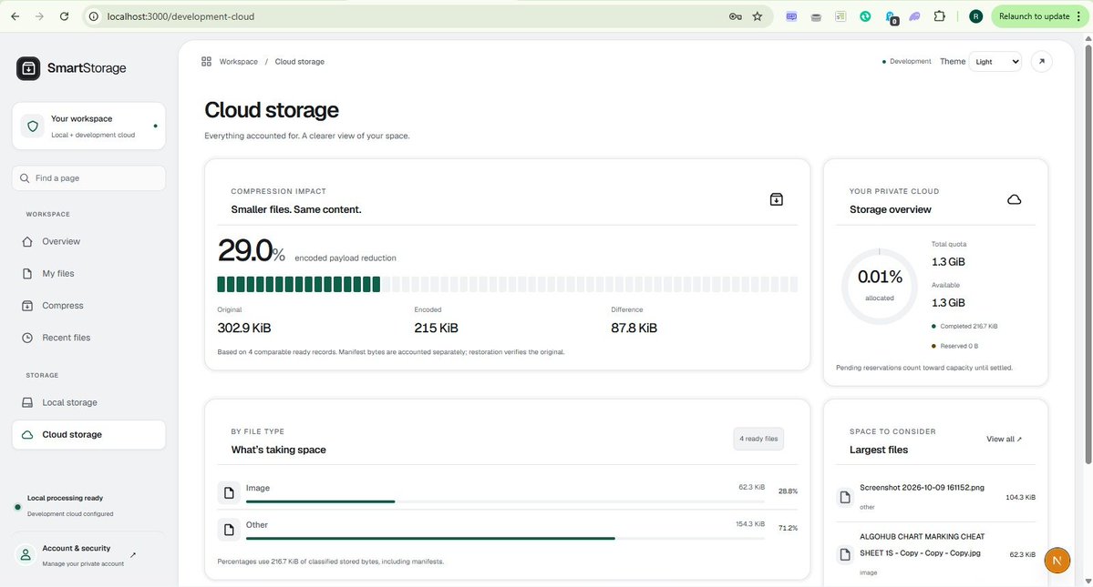This screenshot has width=1093, height=587.
Task: Open Local storage in the sidebar
Action: click(x=88, y=402)
